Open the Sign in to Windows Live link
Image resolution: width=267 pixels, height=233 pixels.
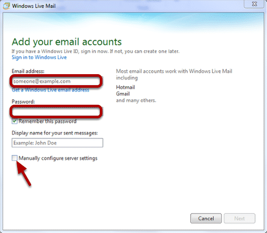click(x=39, y=57)
